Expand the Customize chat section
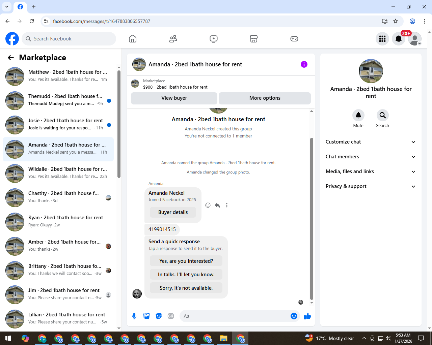Screen dimensions: 432x345 [371, 142]
